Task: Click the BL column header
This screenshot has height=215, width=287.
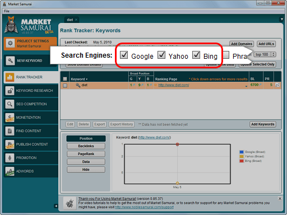Action: tap(252, 79)
